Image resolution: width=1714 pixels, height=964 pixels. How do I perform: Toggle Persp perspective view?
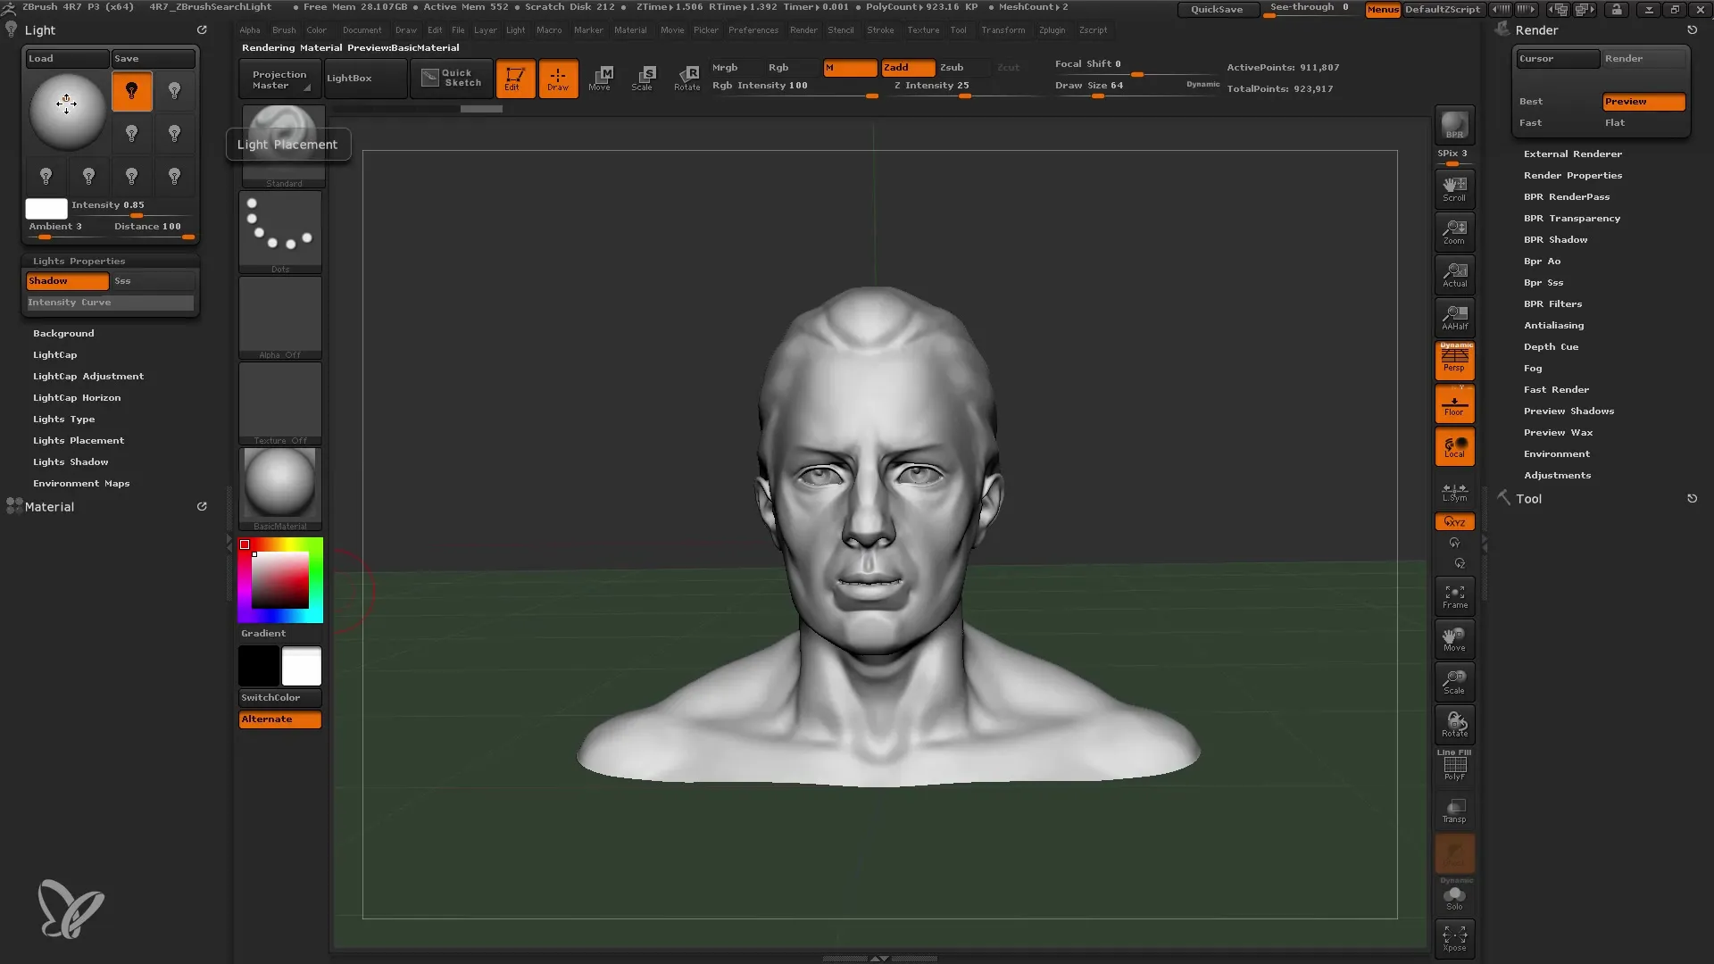click(x=1454, y=361)
